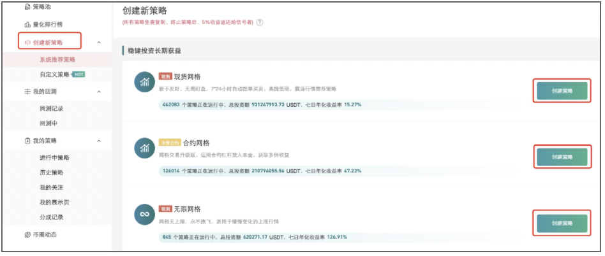Click the 策略池 sidebar icon
The height and width of the screenshot is (256, 605).
(27, 7)
